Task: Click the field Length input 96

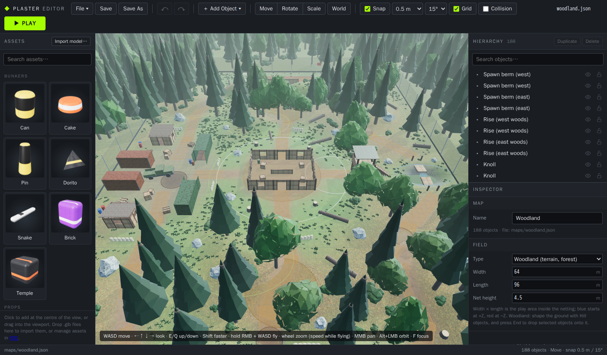Action: pyautogui.click(x=557, y=285)
